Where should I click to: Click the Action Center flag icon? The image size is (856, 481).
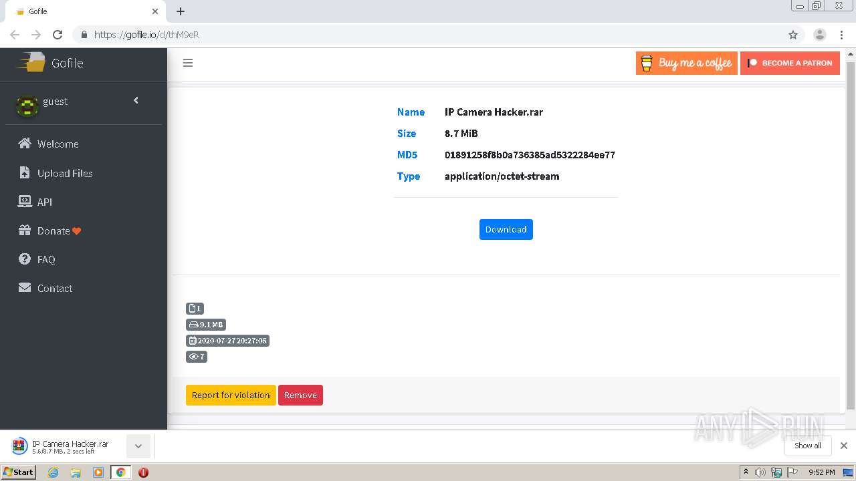[793, 472]
